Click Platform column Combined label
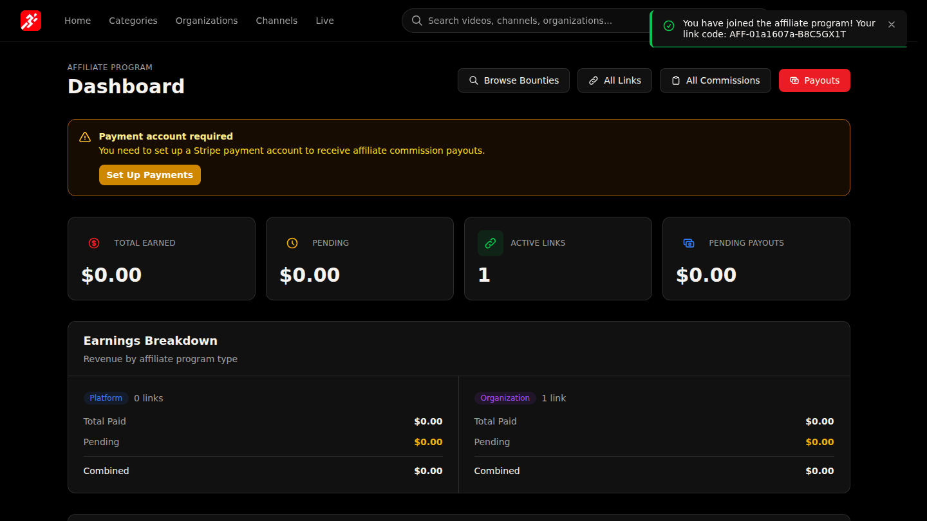 click(106, 471)
